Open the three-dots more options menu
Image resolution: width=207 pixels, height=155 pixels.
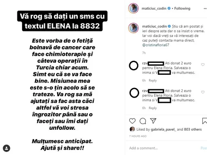point(205,9)
